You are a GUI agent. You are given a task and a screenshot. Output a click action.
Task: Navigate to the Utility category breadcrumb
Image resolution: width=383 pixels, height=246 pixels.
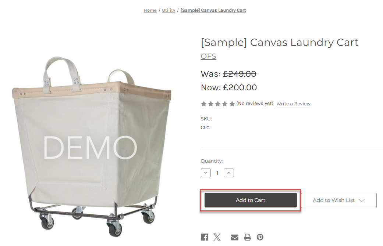[x=169, y=10]
